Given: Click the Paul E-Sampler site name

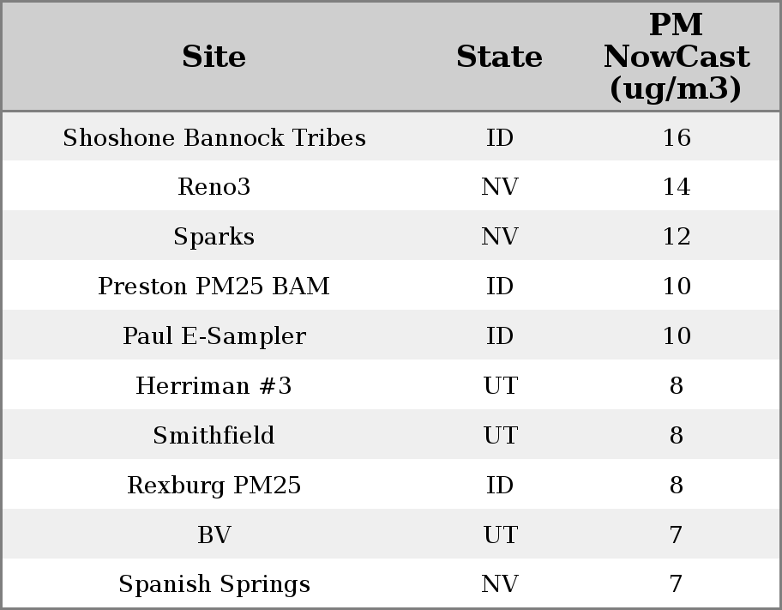Looking at the screenshot, I should tap(214, 336).
